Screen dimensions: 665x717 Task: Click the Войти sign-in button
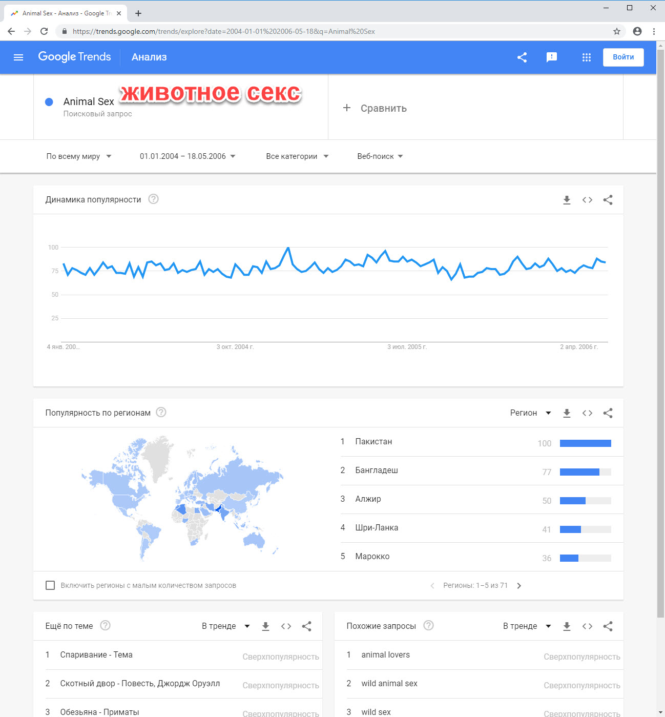pyautogui.click(x=623, y=57)
